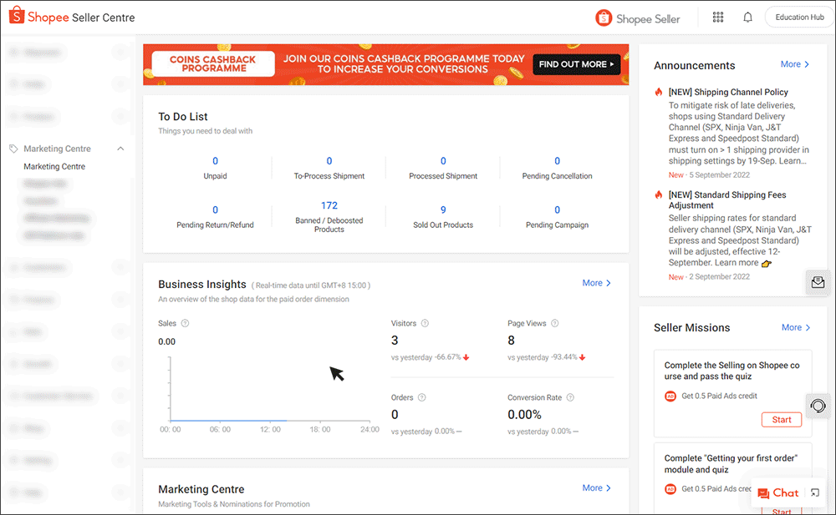The image size is (836, 515).
Task: Click the Sales info icon in Business Insights
Action: [184, 323]
